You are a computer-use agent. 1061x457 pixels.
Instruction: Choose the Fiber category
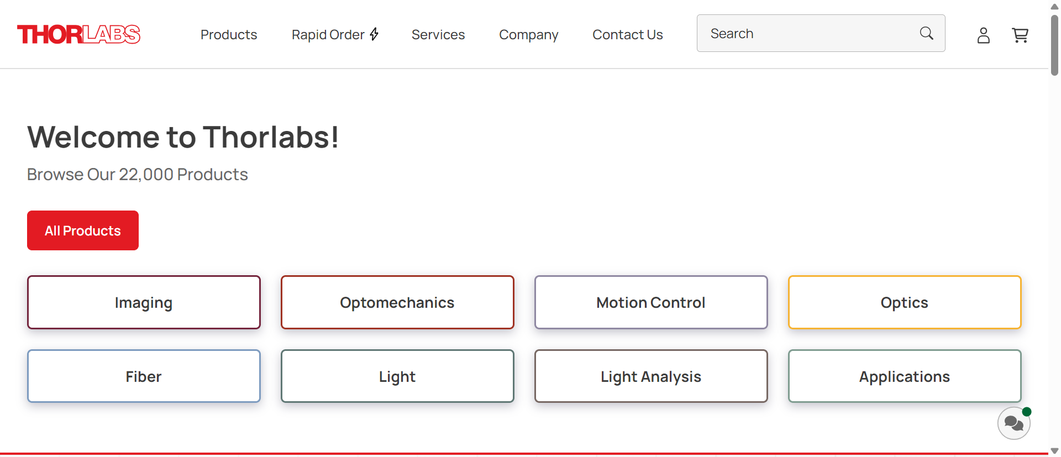[144, 376]
